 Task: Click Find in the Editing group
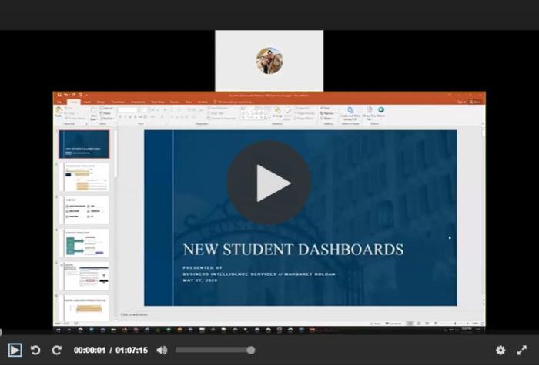pos(325,108)
